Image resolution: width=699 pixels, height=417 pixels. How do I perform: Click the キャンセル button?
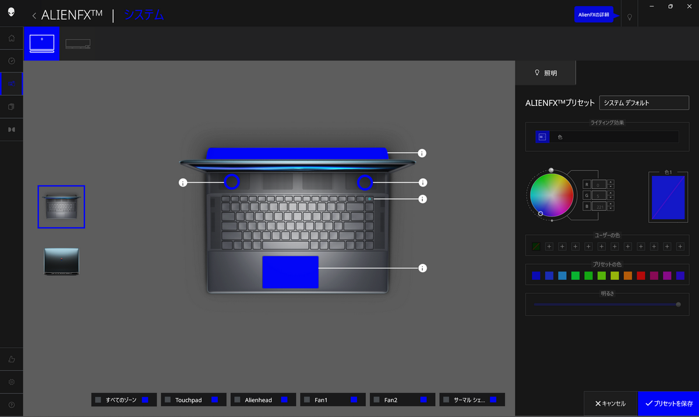tap(610, 404)
